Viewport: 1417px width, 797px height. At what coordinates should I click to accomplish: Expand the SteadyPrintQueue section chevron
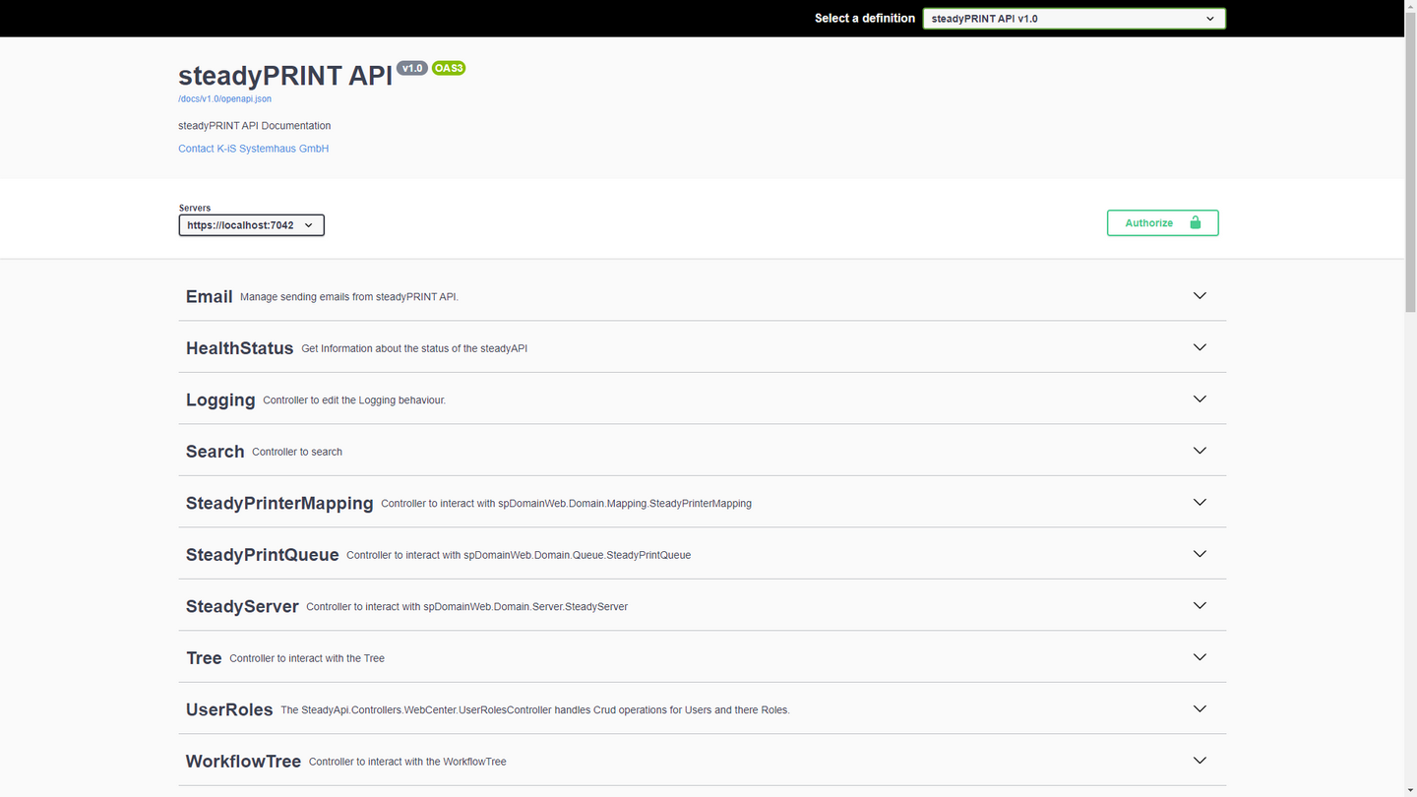pyautogui.click(x=1200, y=554)
